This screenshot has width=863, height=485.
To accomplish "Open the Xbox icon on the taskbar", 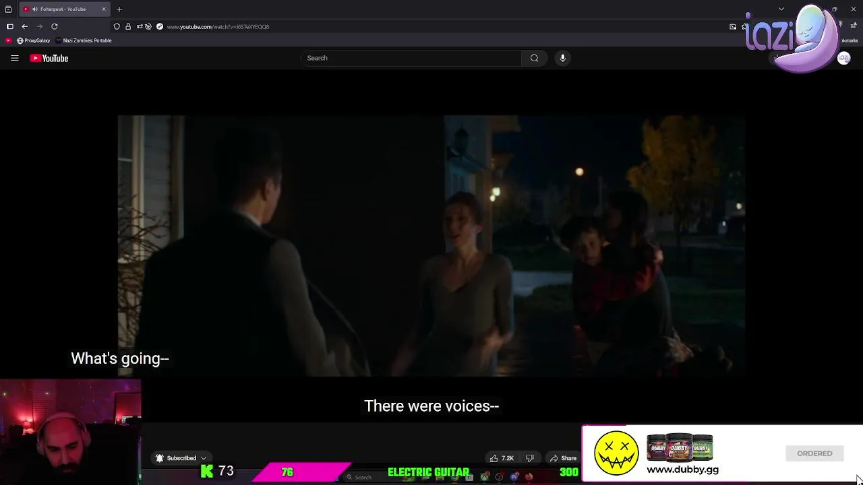I will pos(485,477).
